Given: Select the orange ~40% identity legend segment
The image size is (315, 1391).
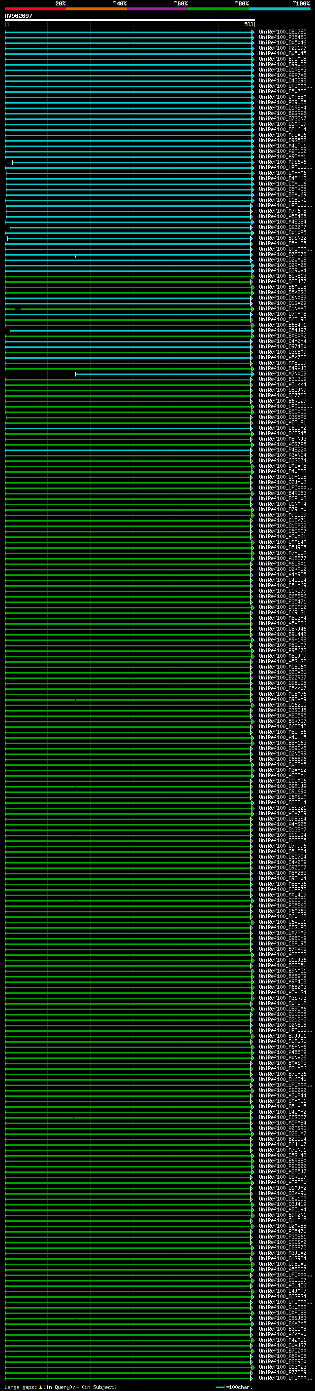Looking at the screenshot, I should click(97, 9).
